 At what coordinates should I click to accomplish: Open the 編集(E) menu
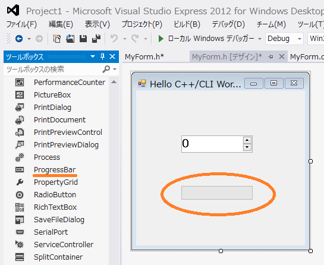pyautogui.click(x=61, y=24)
